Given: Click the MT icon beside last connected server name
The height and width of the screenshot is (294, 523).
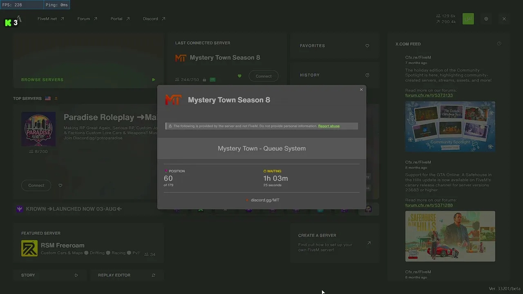Looking at the screenshot, I should coord(181,58).
